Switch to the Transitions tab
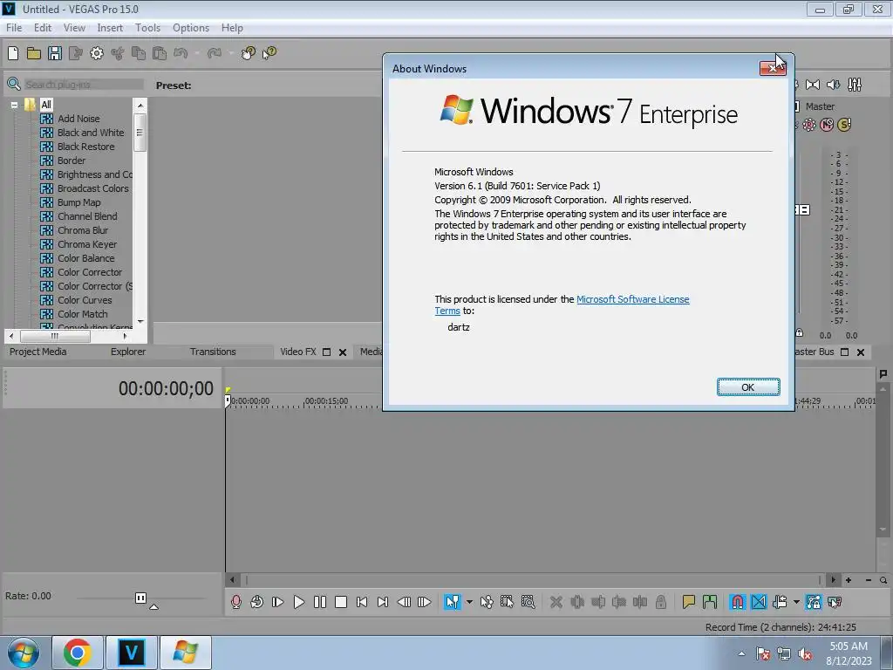This screenshot has width=893, height=670. [213, 352]
